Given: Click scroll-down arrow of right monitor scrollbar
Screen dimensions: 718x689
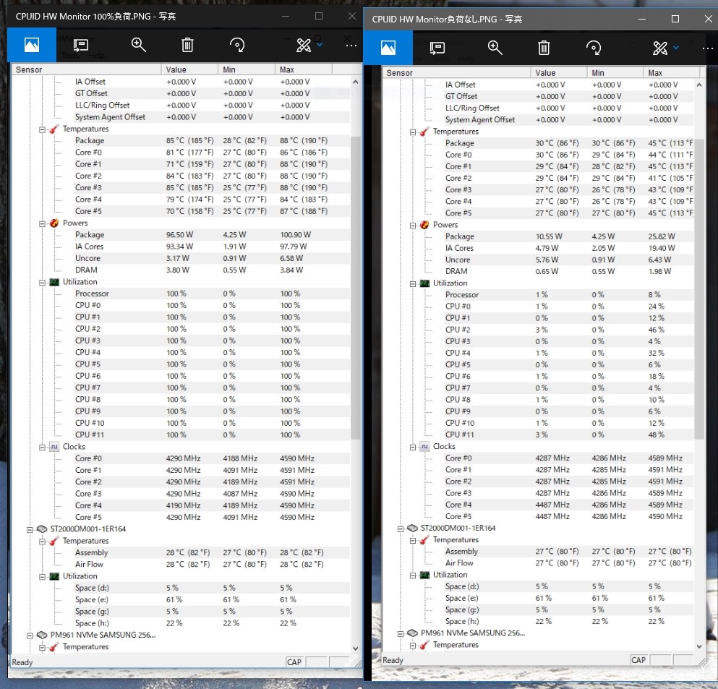Looking at the screenshot, I should [x=698, y=646].
